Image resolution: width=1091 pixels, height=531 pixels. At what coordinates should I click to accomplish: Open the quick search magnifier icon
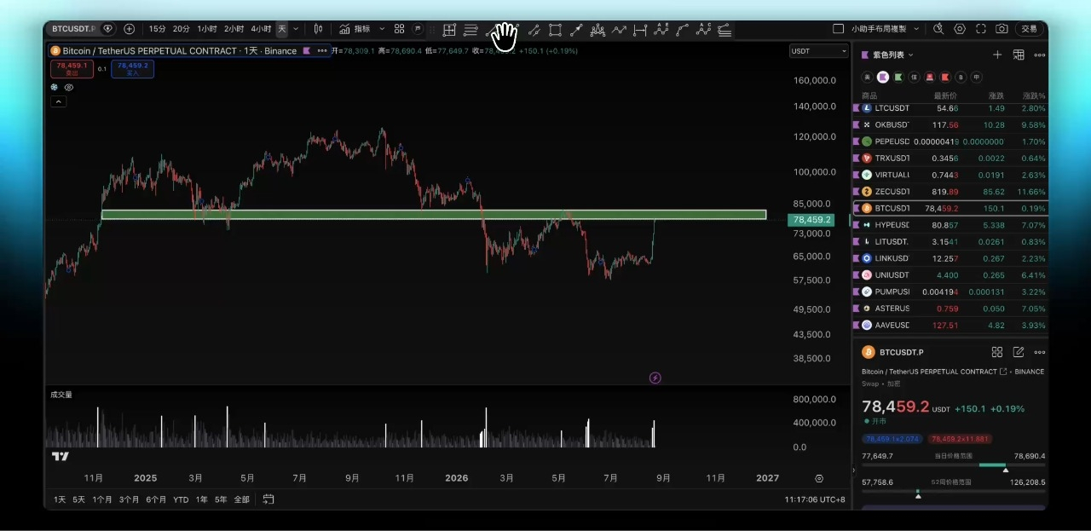938,29
